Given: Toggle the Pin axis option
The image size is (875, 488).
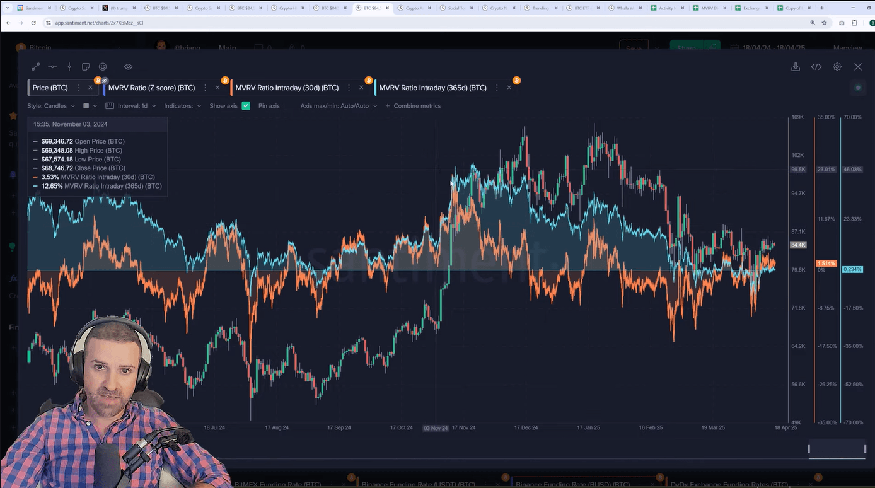Looking at the screenshot, I should (x=269, y=106).
